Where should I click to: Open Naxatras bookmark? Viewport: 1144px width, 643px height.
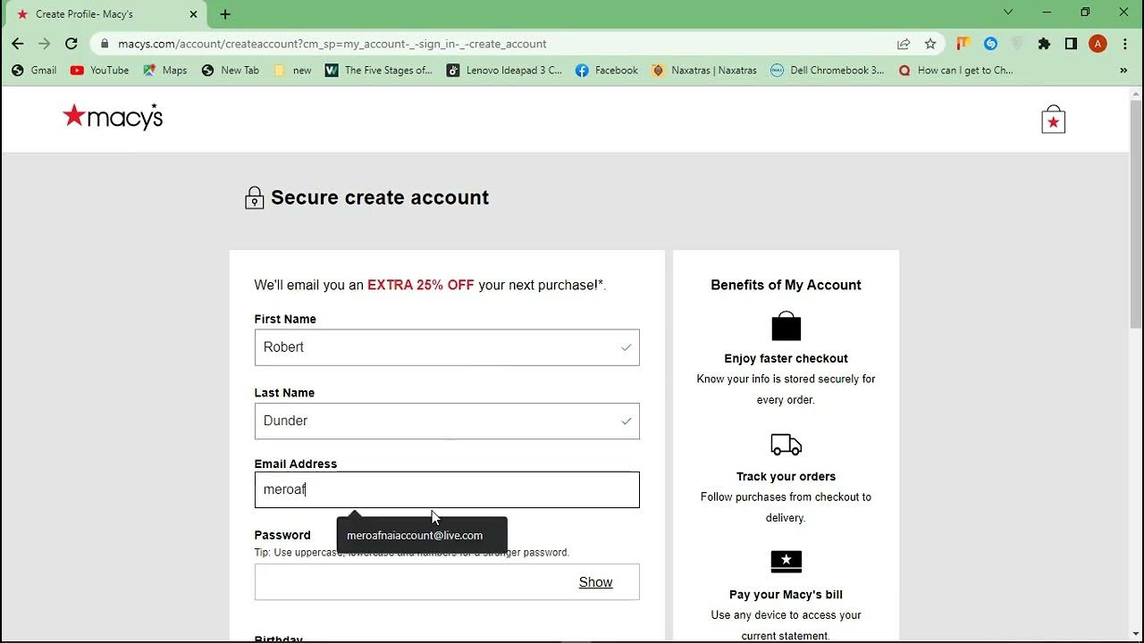pyautogui.click(x=704, y=70)
